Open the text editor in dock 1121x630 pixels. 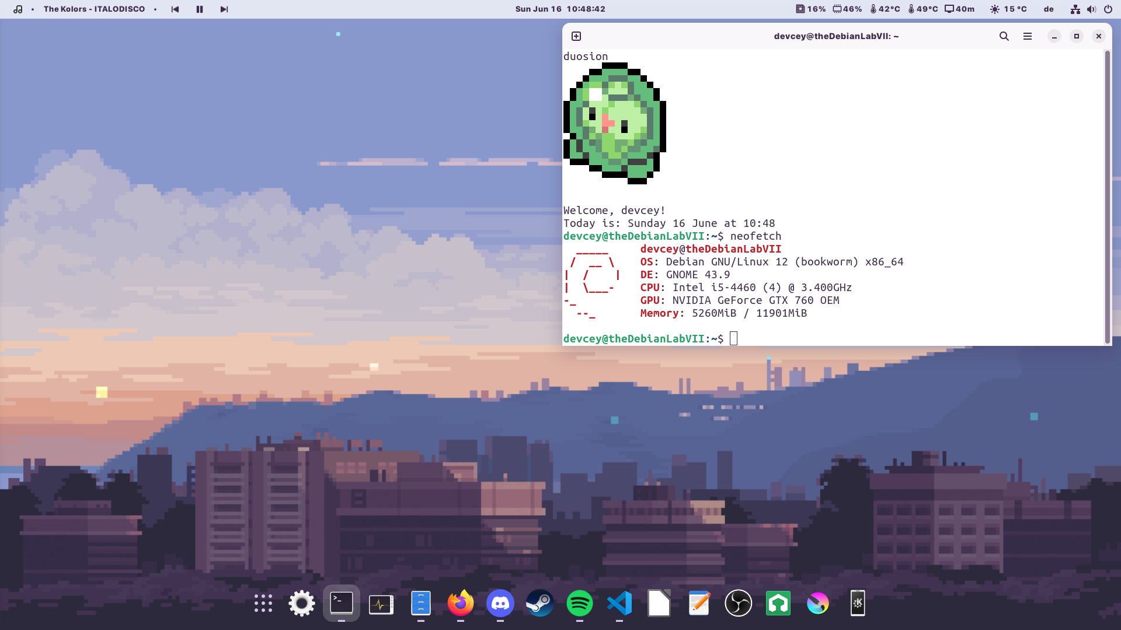coord(699,603)
